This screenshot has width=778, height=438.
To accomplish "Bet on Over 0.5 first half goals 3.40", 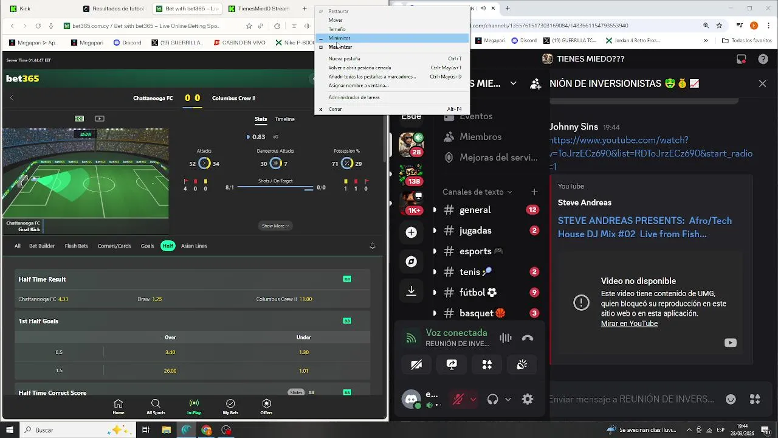I will [x=170, y=352].
